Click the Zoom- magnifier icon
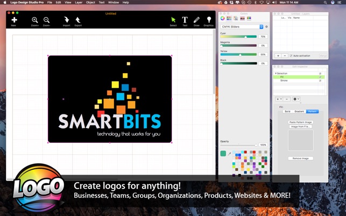This screenshot has width=346, height=216. (x=46, y=20)
